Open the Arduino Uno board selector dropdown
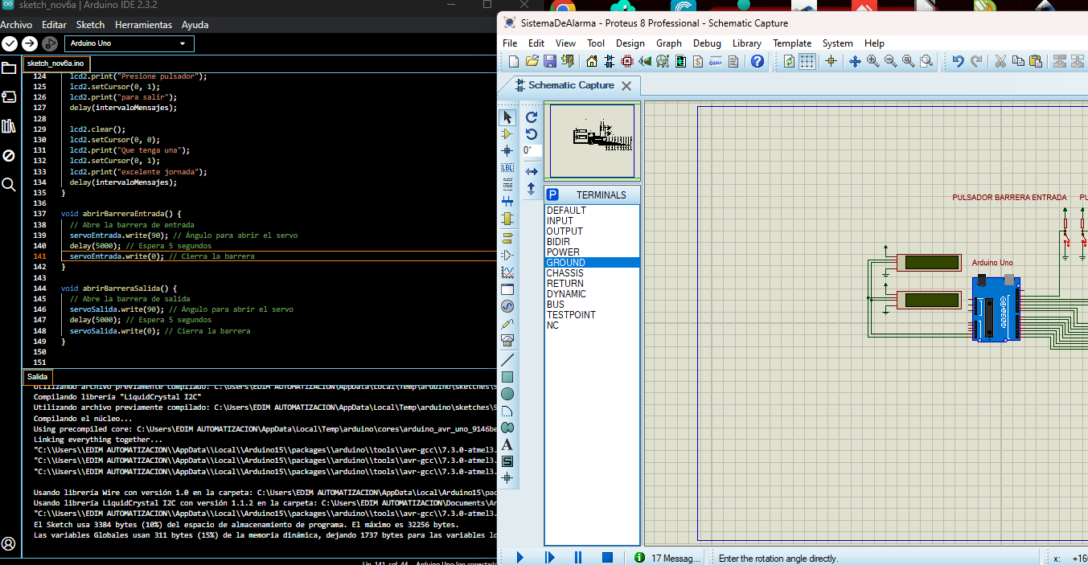The width and height of the screenshot is (1088, 565). pos(129,43)
